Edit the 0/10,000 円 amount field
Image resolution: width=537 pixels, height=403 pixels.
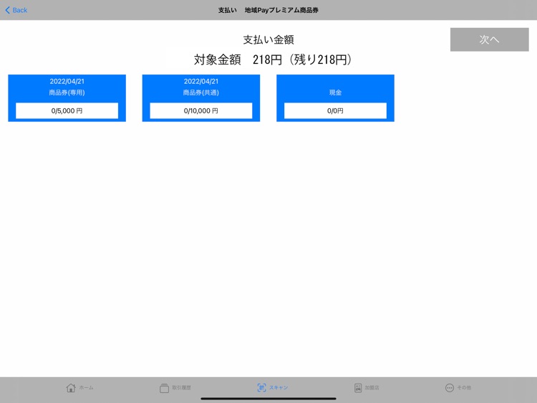[201, 110]
